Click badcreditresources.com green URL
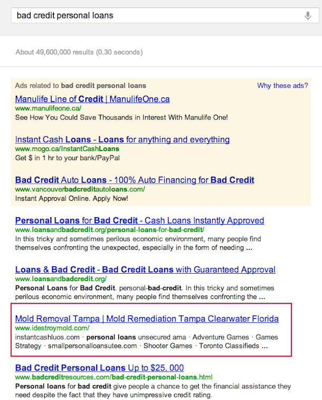Screen dimensions: 322x400 (113, 377)
